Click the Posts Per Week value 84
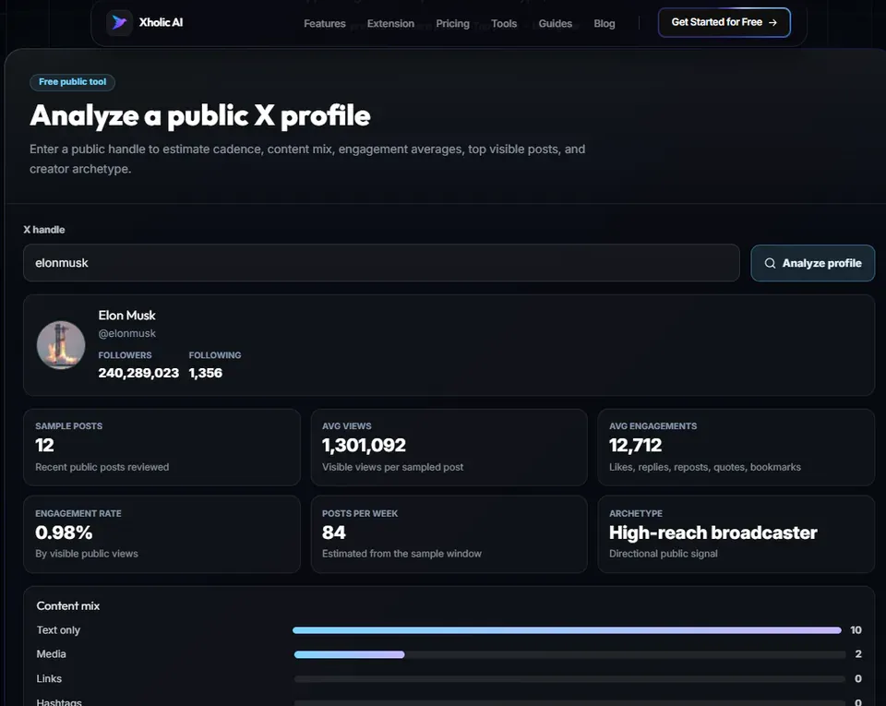Image resolution: width=886 pixels, height=706 pixels. coord(334,532)
